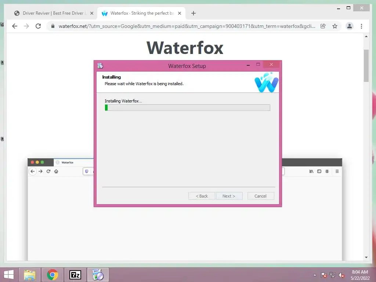Close the Driver Reviver tab
The width and height of the screenshot is (376, 282).
click(91, 14)
